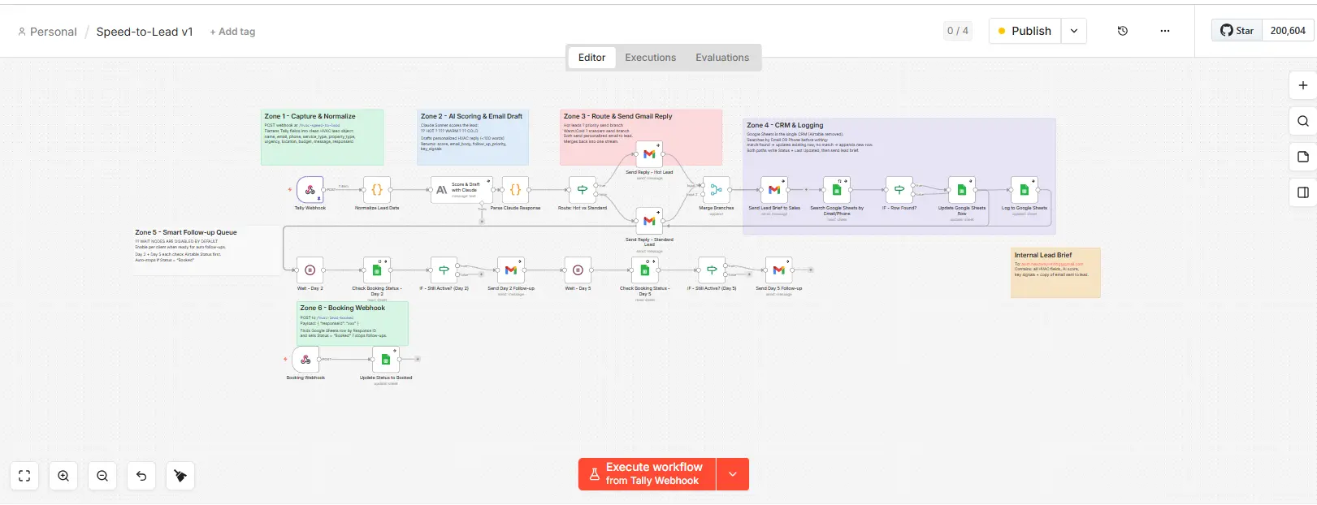The width and height of the screenshot is (1317, 505).
Task: Click the Publish button
Action: pyautogui.click(x=1025, y=31)
